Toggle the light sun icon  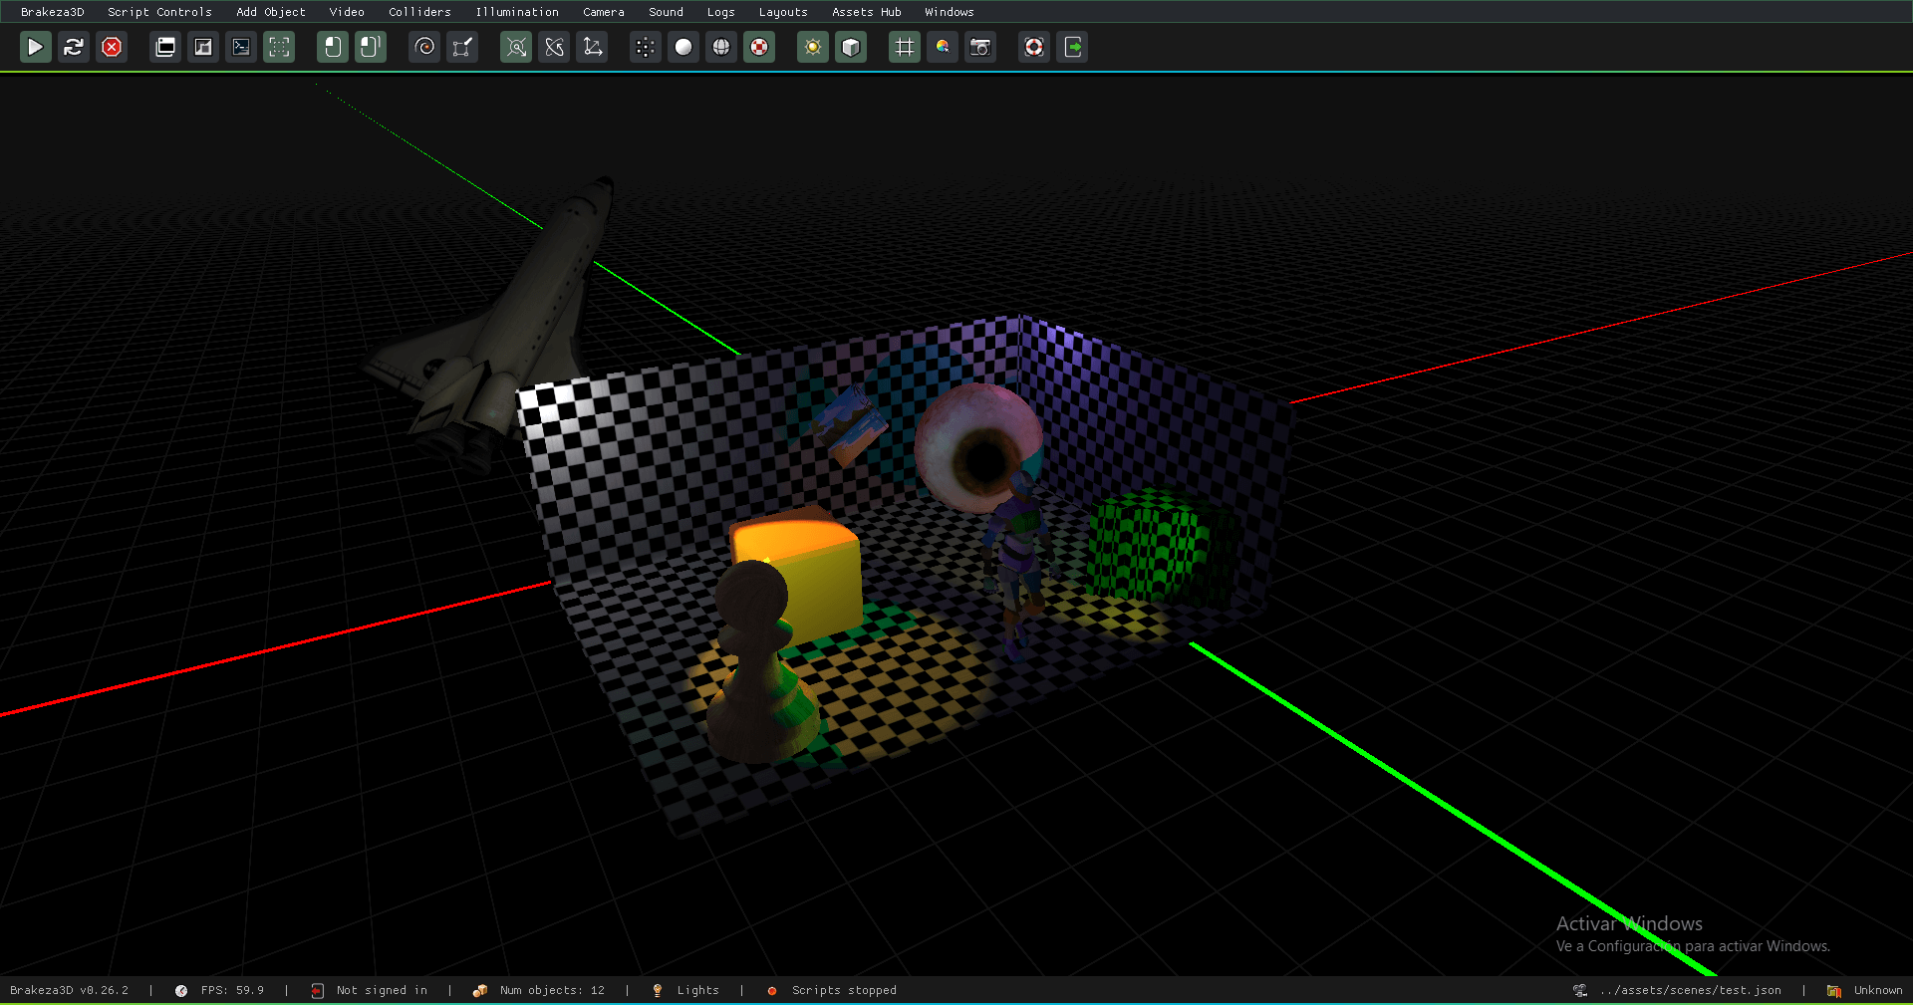point(813,47)
